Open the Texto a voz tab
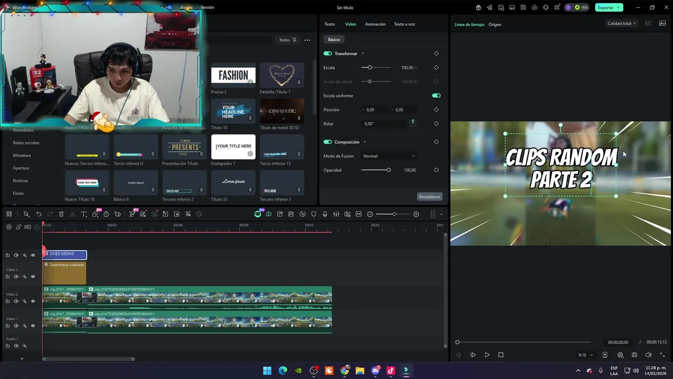The image size is (673, 379). pyautogui.click(x=404, y=24)
